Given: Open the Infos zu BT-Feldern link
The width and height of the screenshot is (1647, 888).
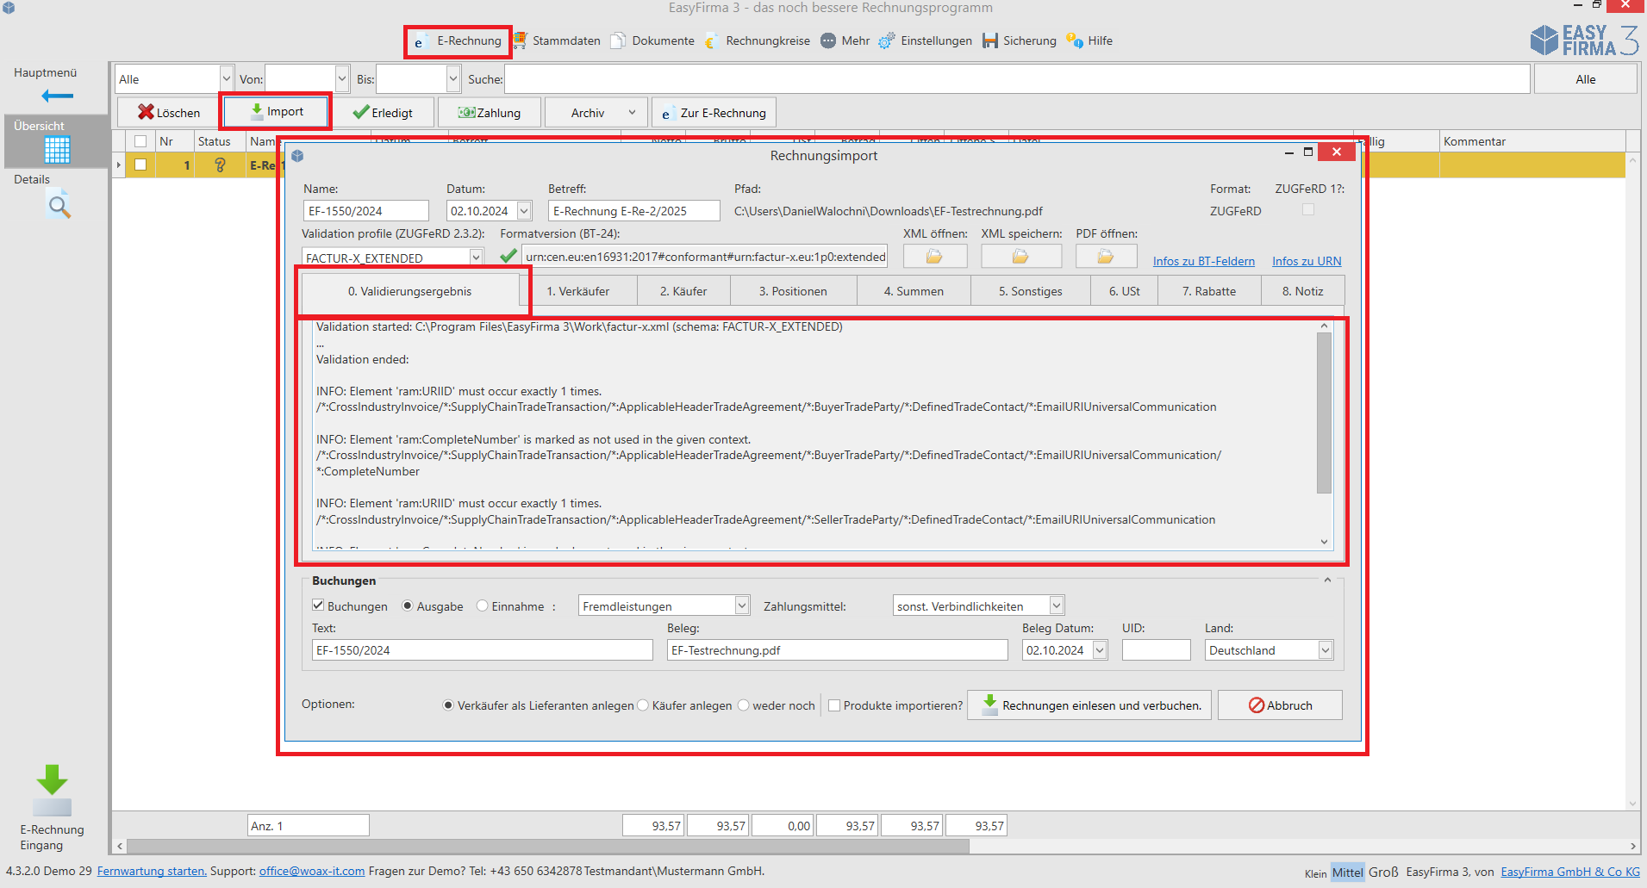Looking at the screenshot, I should [1203, 261].
